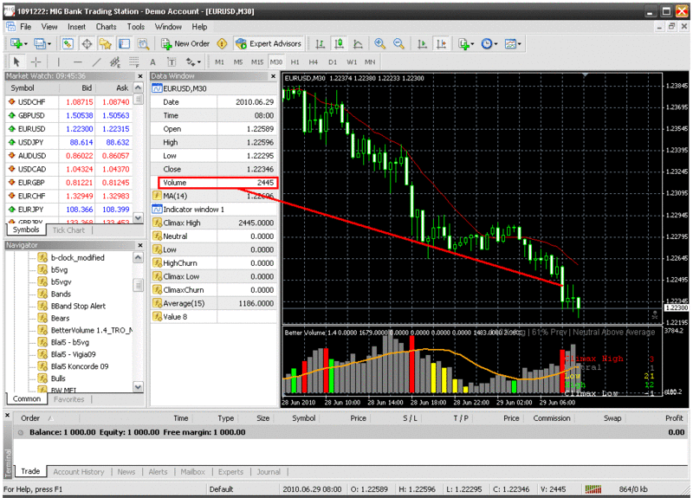Switch timeframe to H1
The height and width of the screenshot is (498, 693).
[x=295, y=62]
